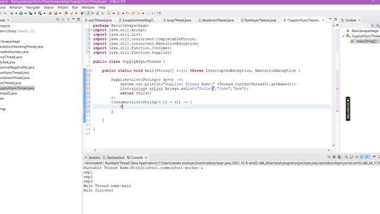Screen dimensions: 380x214
Task: Toggle Show Console on standard out change
Action: click(x=362, y=157)
